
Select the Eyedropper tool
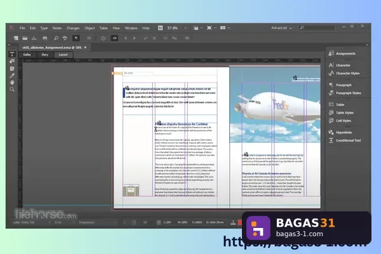click(x=12, y=76)
